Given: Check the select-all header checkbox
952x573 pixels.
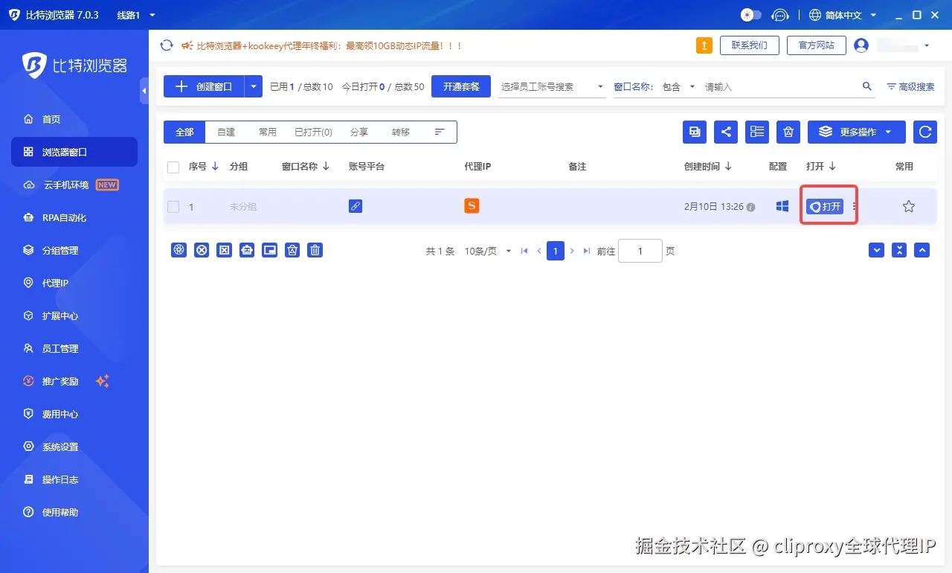Looking at the screenshot, I should [x=173, y=167].
